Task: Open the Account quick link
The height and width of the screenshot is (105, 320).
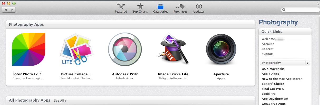Action: click(x=268, y=44)
